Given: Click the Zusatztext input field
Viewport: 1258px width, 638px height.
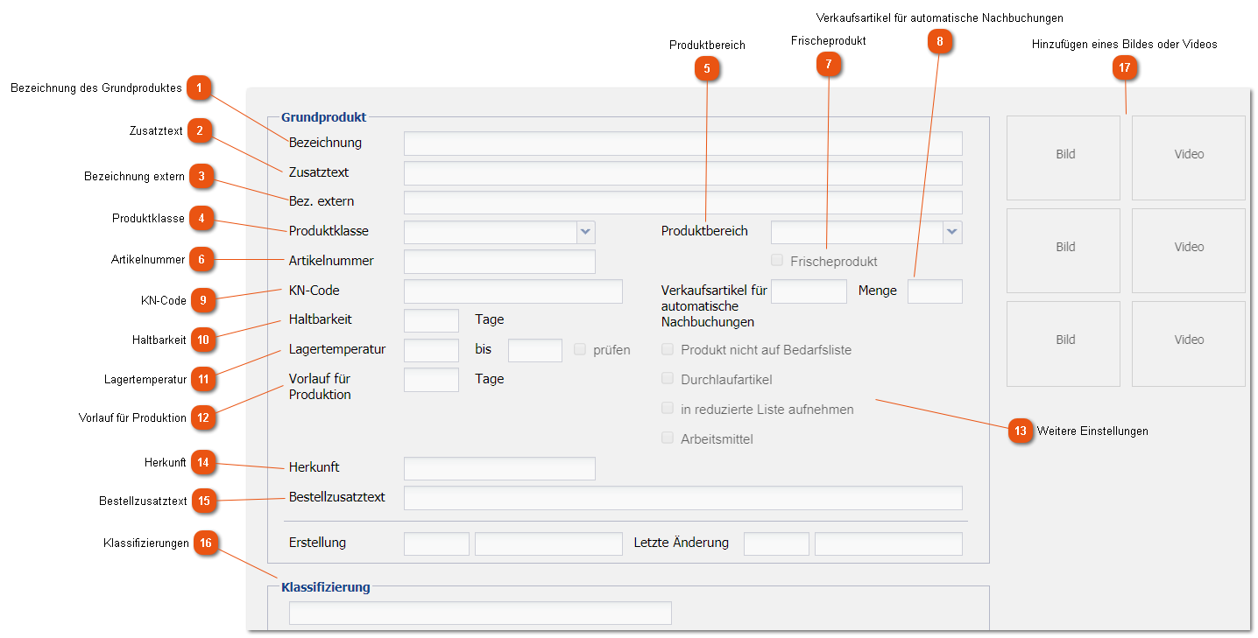Looking at the screenshot, I should tap(682, 173).
